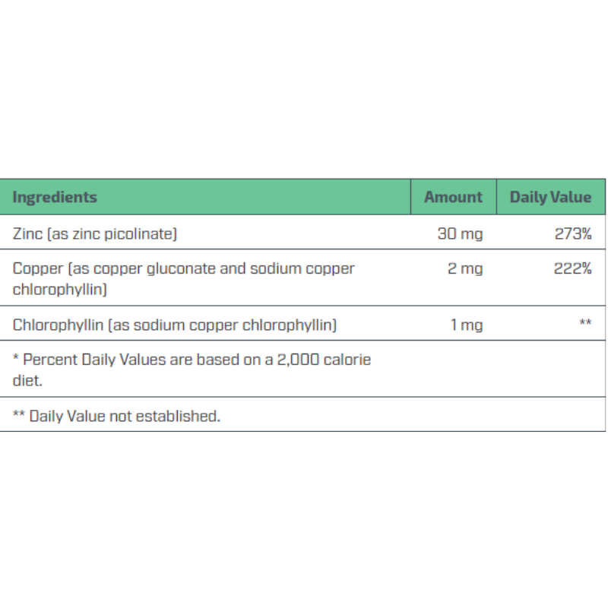Click the Ingredients column header

point(55,198)
